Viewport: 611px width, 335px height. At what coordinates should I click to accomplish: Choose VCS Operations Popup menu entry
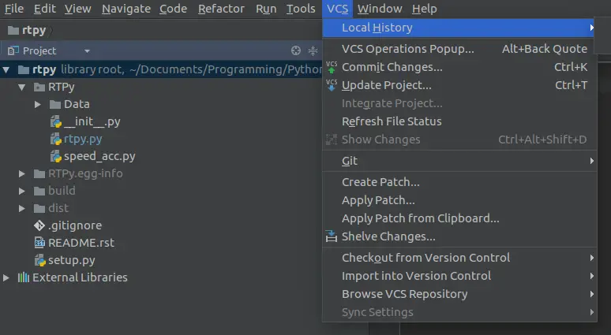pos(459,49)
